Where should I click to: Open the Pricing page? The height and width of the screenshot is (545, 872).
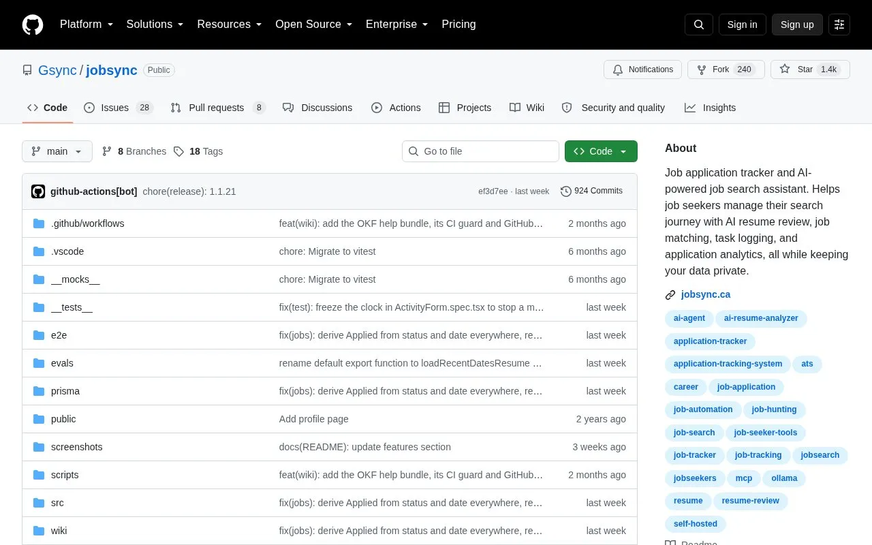click(x=458, y=25)
